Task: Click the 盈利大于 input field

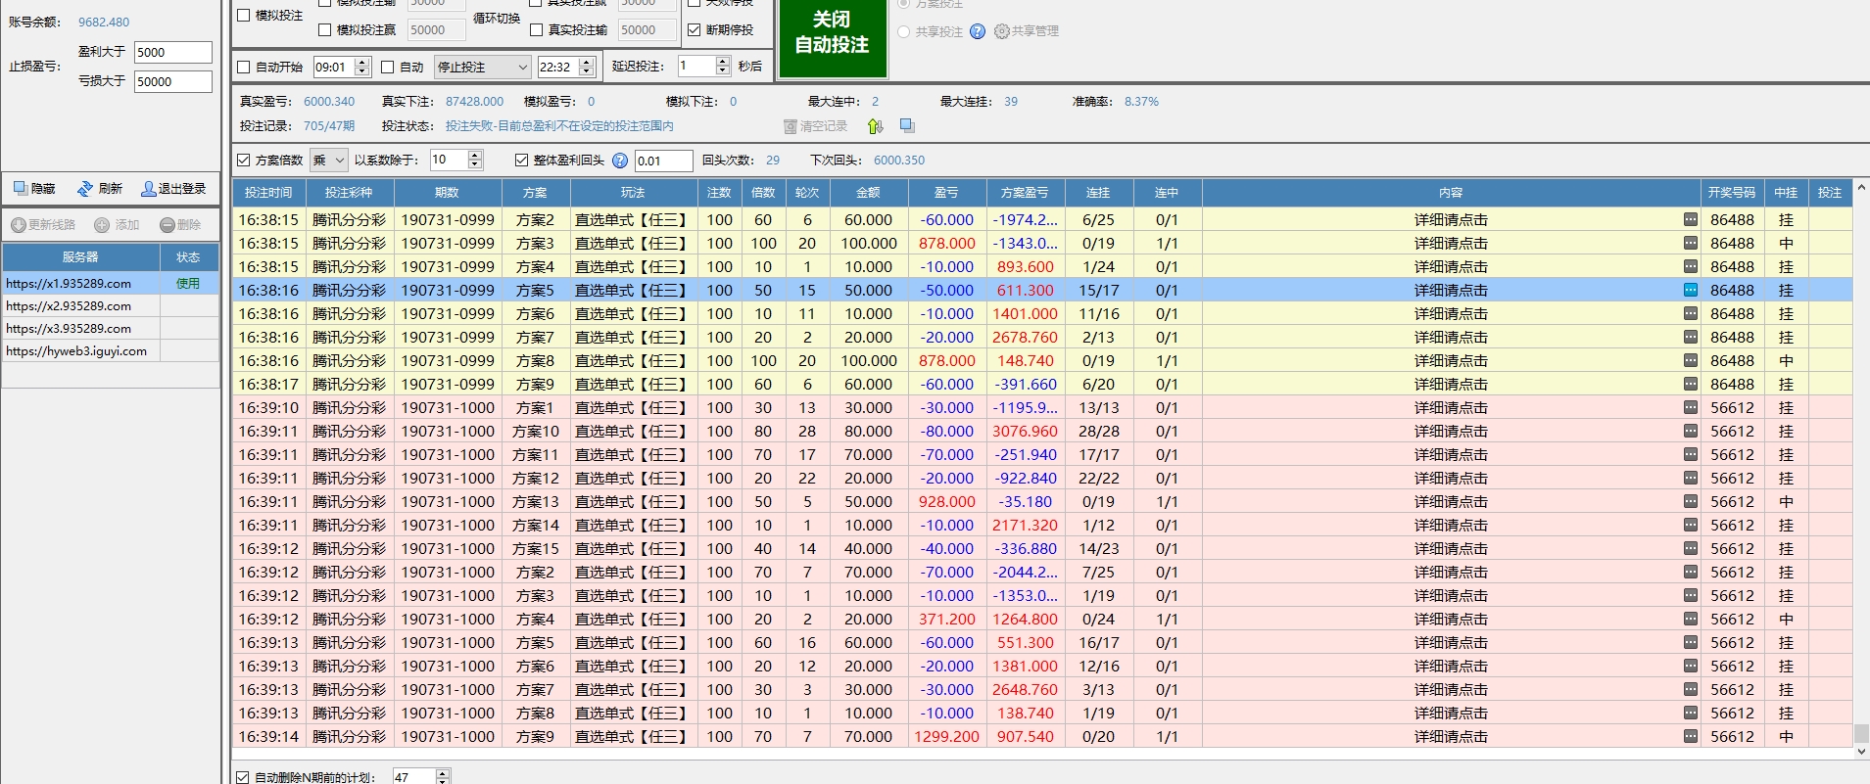Action: click(172, 52)
